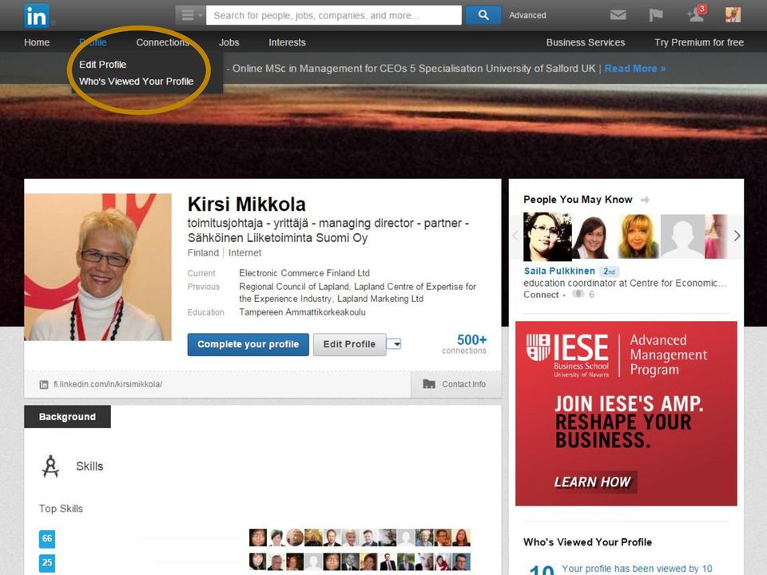Open the blank silhouette suggestion photo

tap(683, 236)
